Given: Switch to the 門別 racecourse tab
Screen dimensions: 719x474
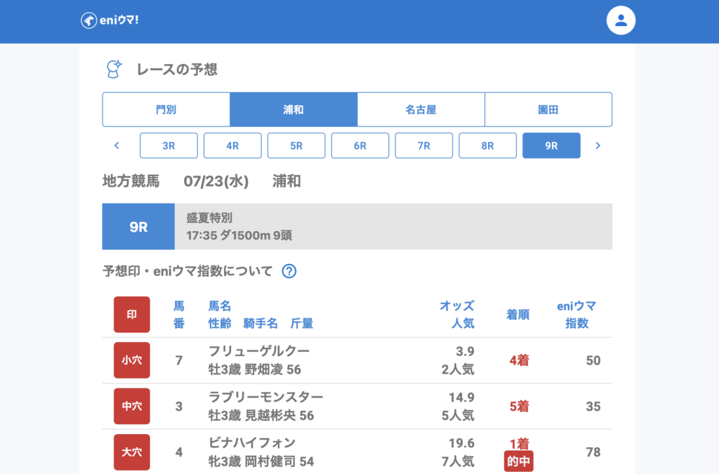Looking at the screenshot, I should [x=166, y=110].
